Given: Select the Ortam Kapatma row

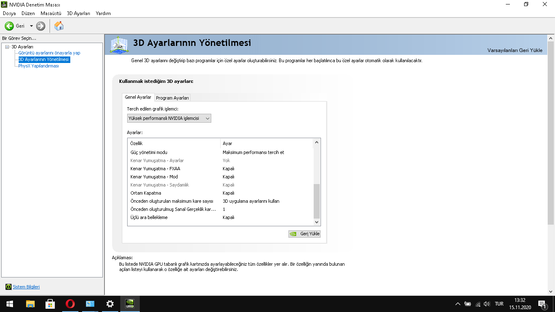Looking at the screenshot, I should click(221, 193).
